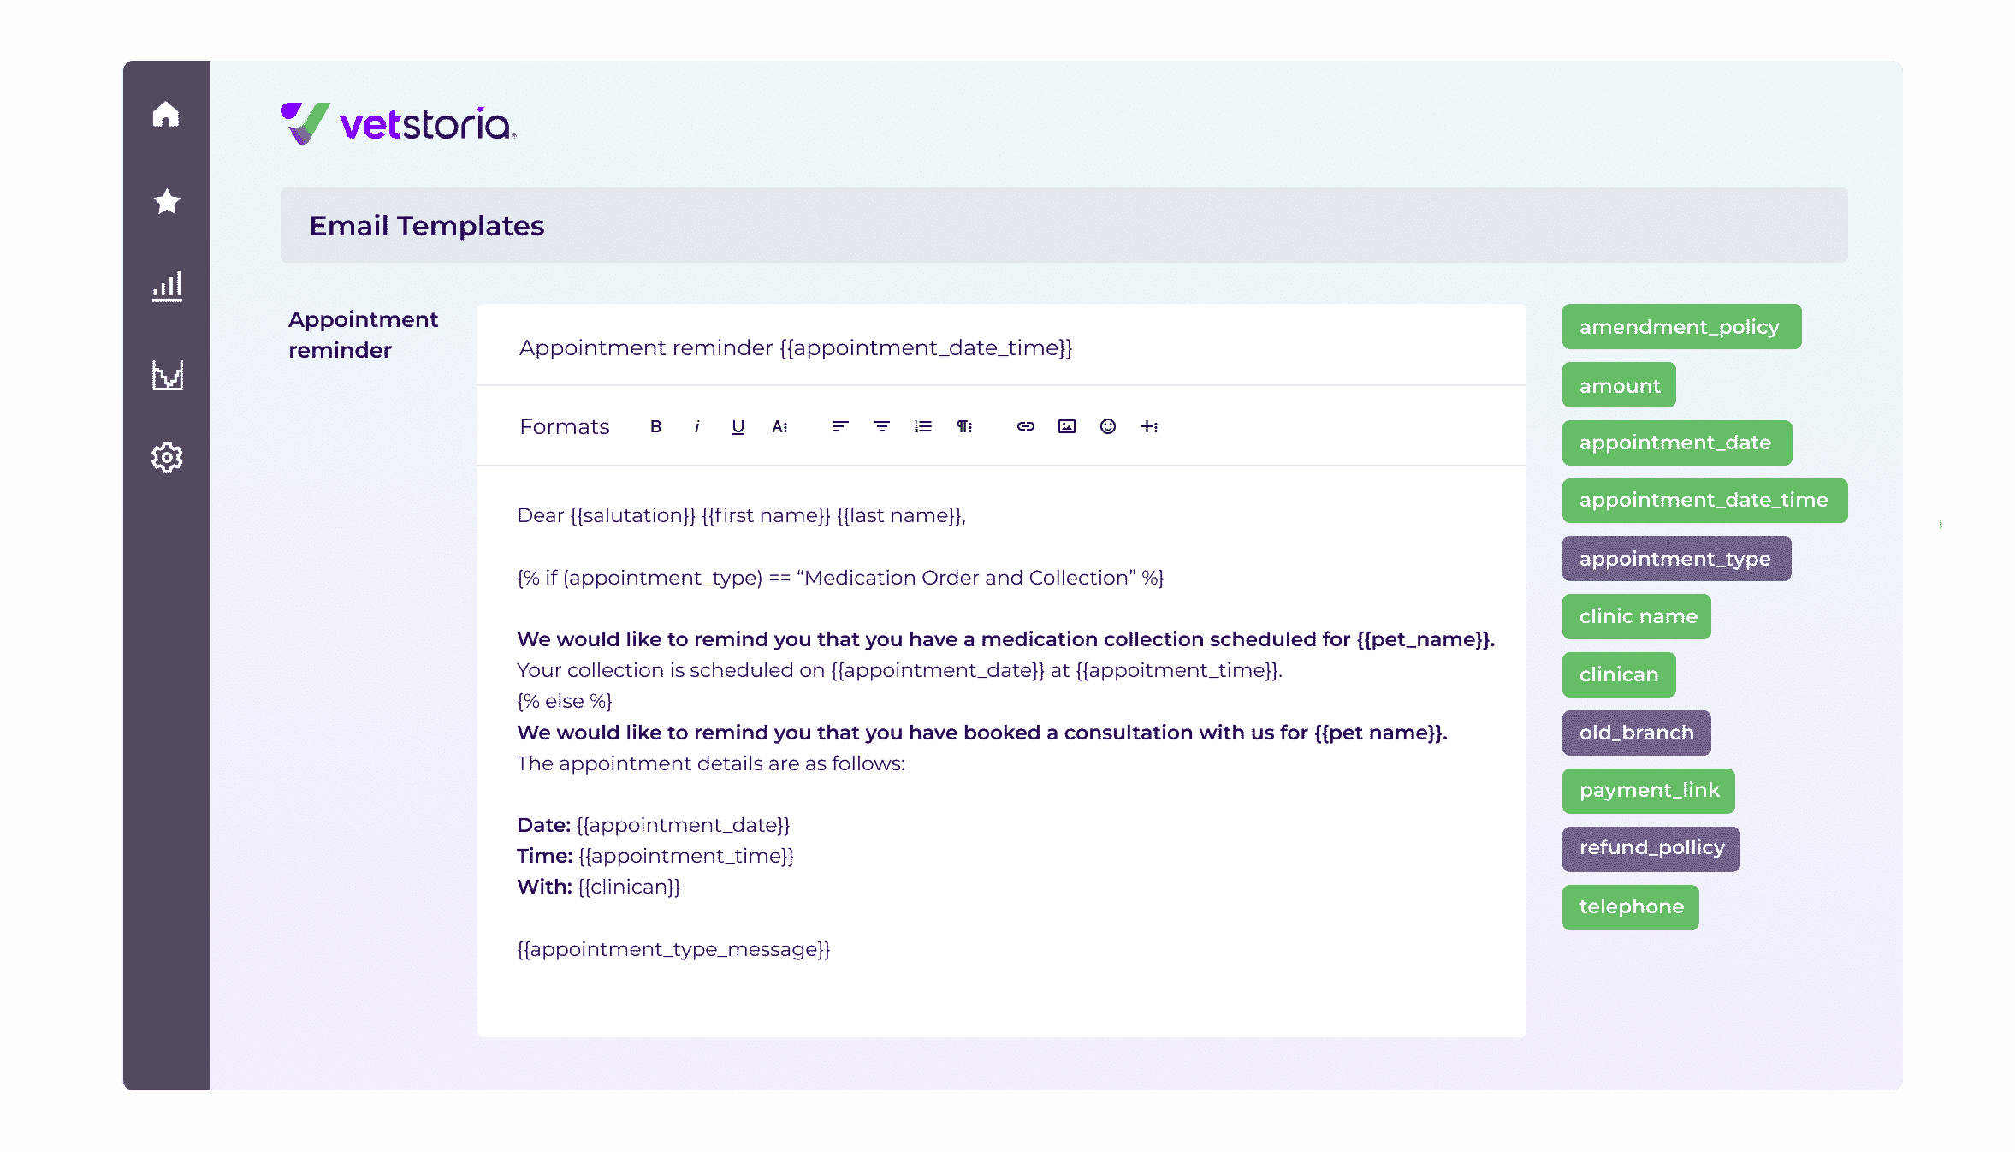Click the align center icon
2015x1152 pixels.
881,426
